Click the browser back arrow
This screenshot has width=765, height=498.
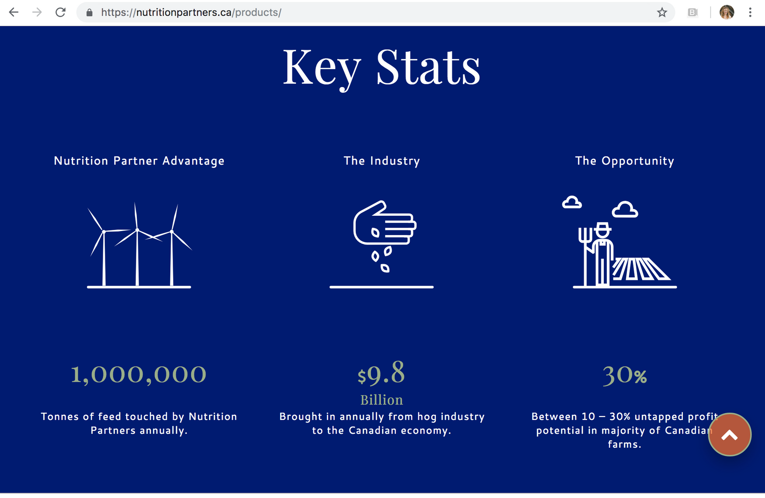tap(14, 12)
